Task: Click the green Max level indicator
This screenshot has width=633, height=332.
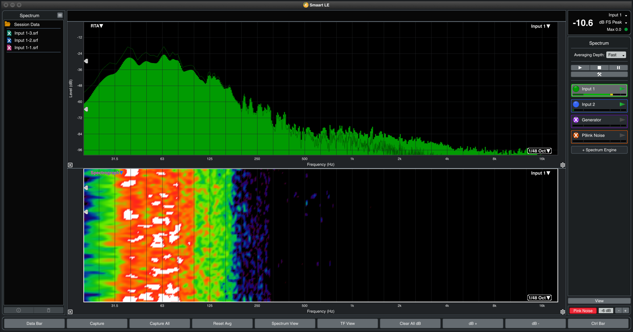Action: pyautogui.click(x=626, y=29)
